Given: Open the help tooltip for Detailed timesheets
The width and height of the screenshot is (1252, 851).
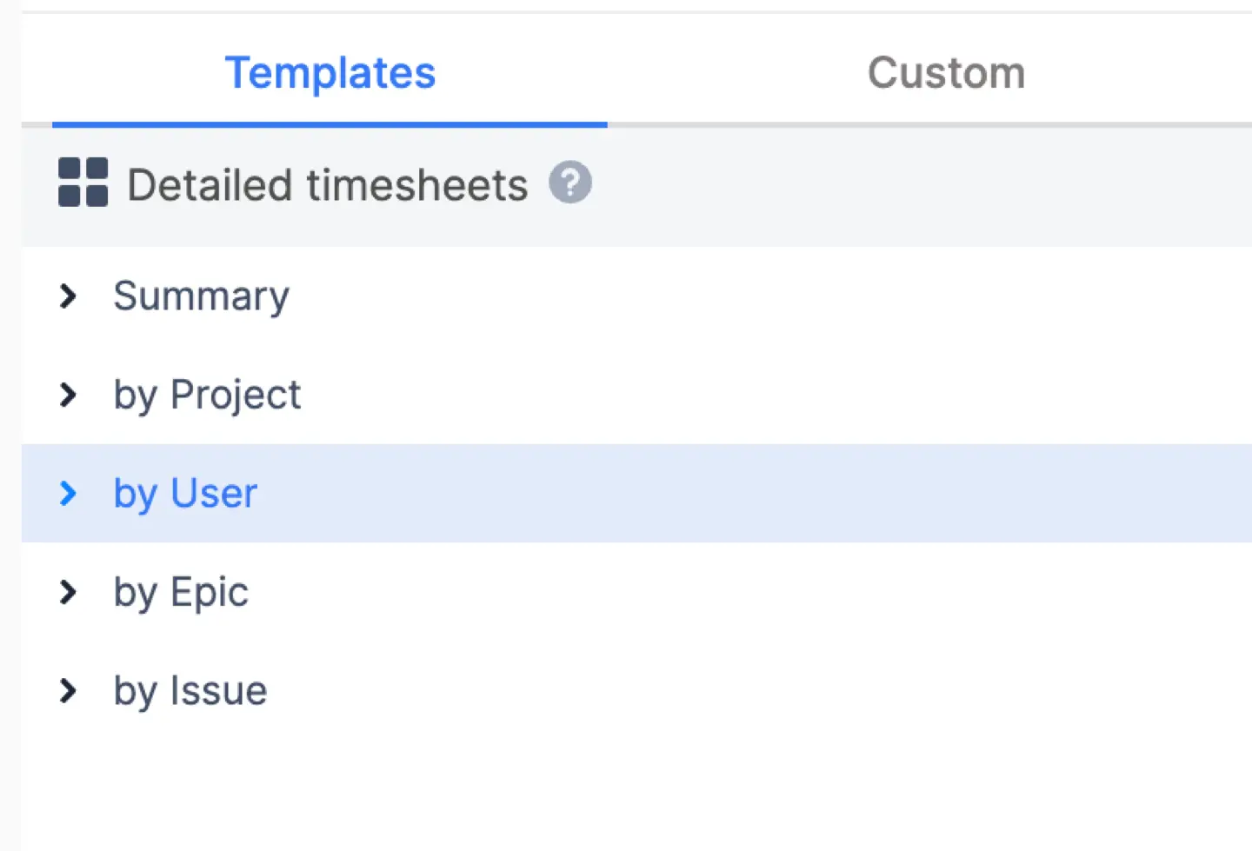Looking at the screenshot, I should pos(570,183).
